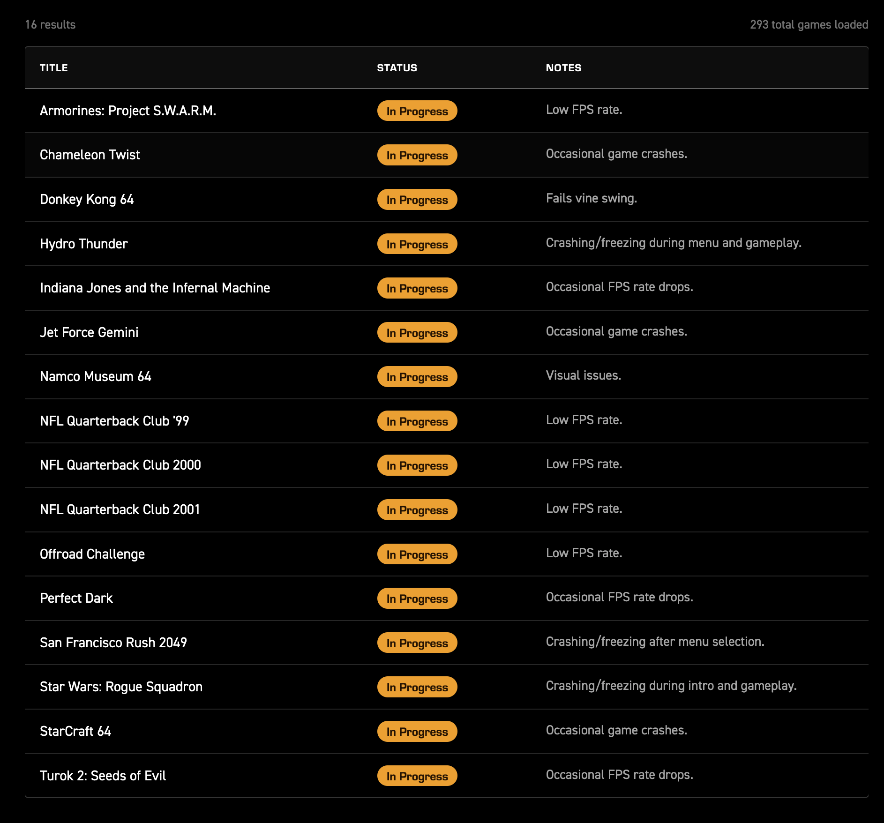Click the NOTES column header

click(563, 68)
